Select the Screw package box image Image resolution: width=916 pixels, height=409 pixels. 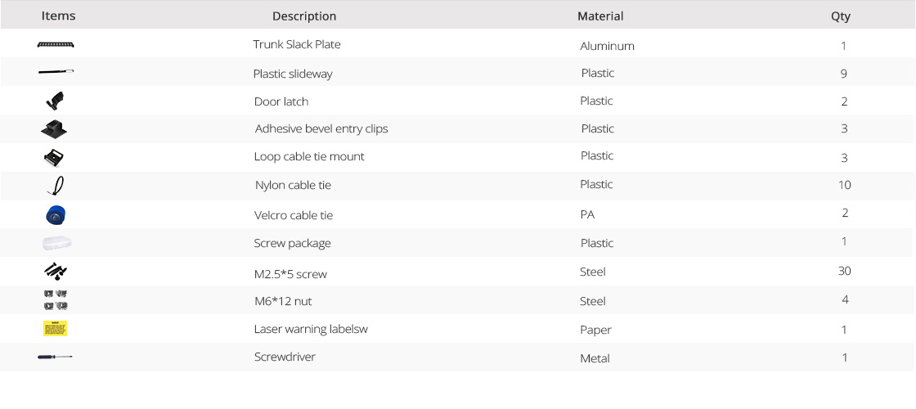[56, 243]
